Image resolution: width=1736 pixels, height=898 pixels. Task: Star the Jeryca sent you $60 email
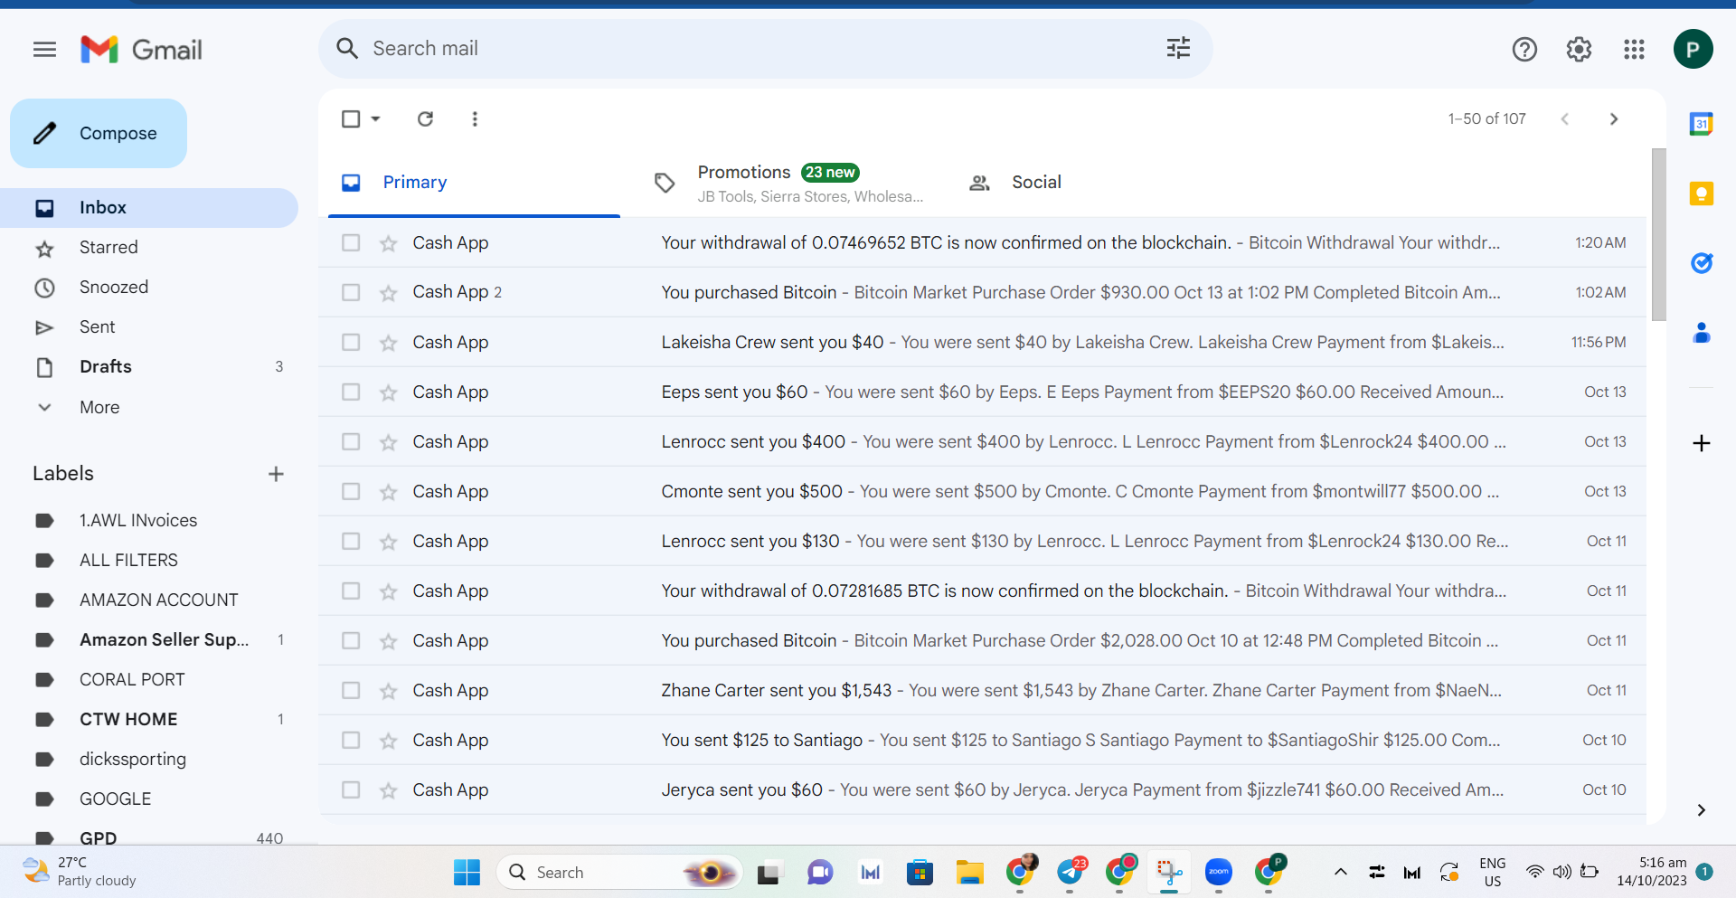(x=388, y=790)
